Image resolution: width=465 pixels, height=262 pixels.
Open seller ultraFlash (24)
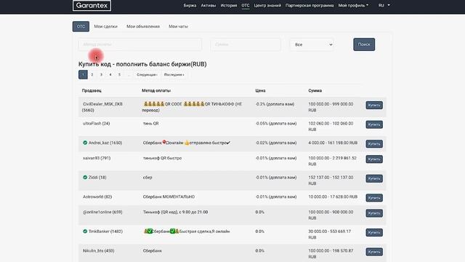97,123
